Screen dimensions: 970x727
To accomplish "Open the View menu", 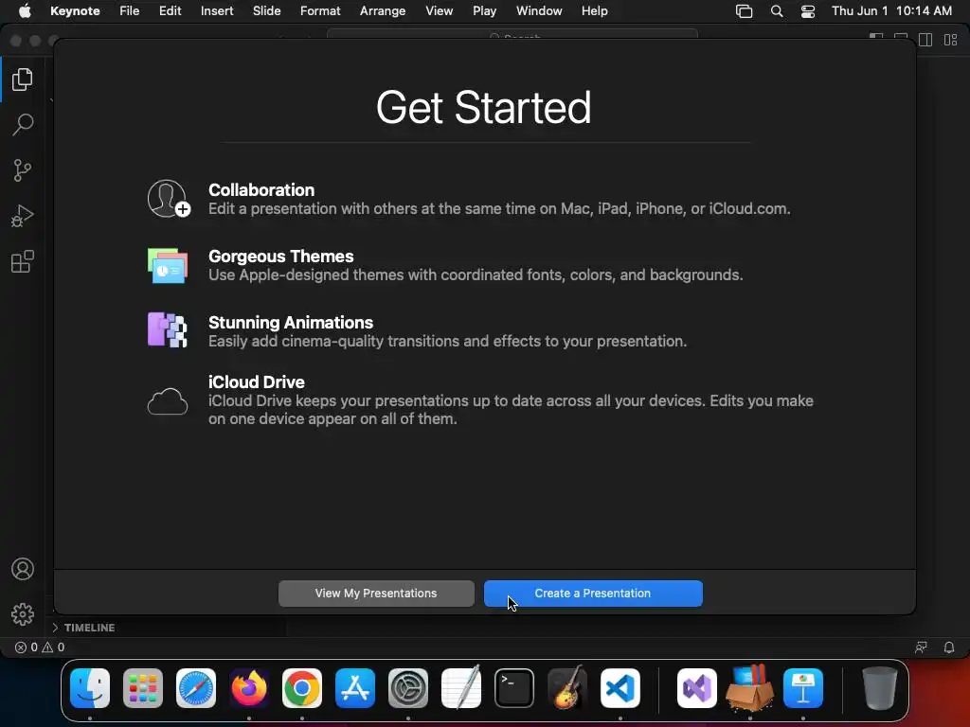I will [440, 11].
